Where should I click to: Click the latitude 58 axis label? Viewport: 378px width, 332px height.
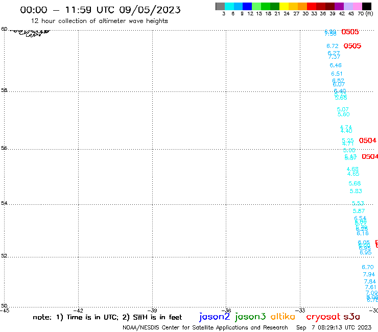(4, 90)
